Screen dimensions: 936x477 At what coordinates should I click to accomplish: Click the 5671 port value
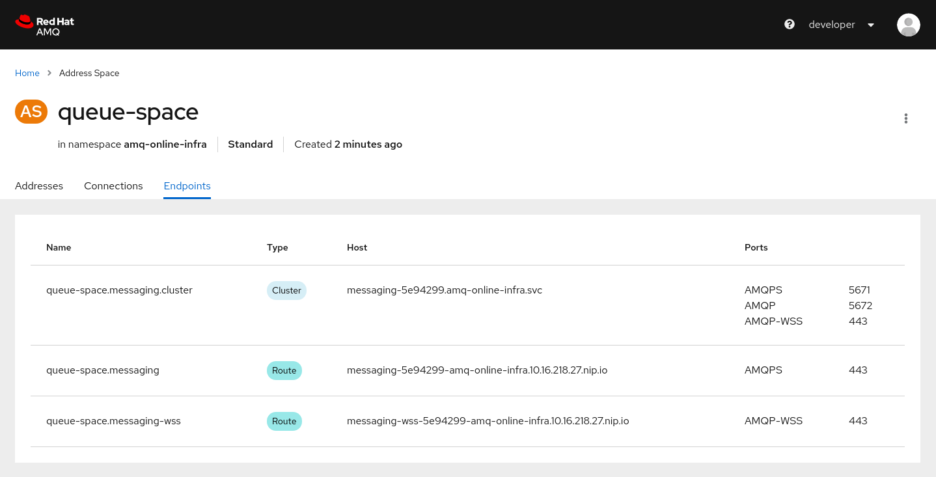tap(859, 290)
